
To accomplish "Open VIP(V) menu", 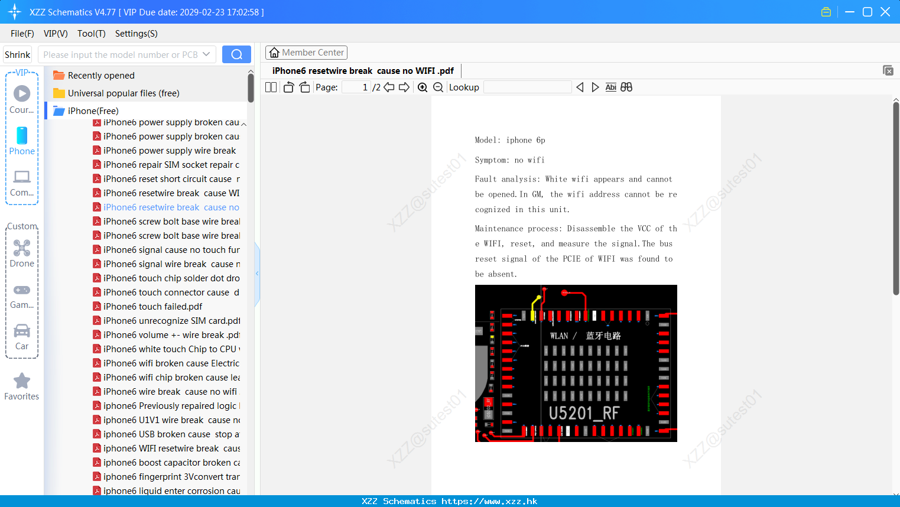I will [x=56, y=34].
